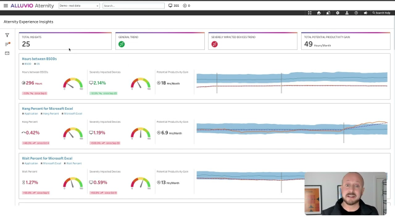Click the 2.14% severely impacted value
395x222 pixels.
[x=98, y=83]
